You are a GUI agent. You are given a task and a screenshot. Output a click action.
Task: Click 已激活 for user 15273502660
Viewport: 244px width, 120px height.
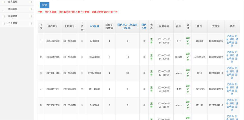(x=230, y=100)
